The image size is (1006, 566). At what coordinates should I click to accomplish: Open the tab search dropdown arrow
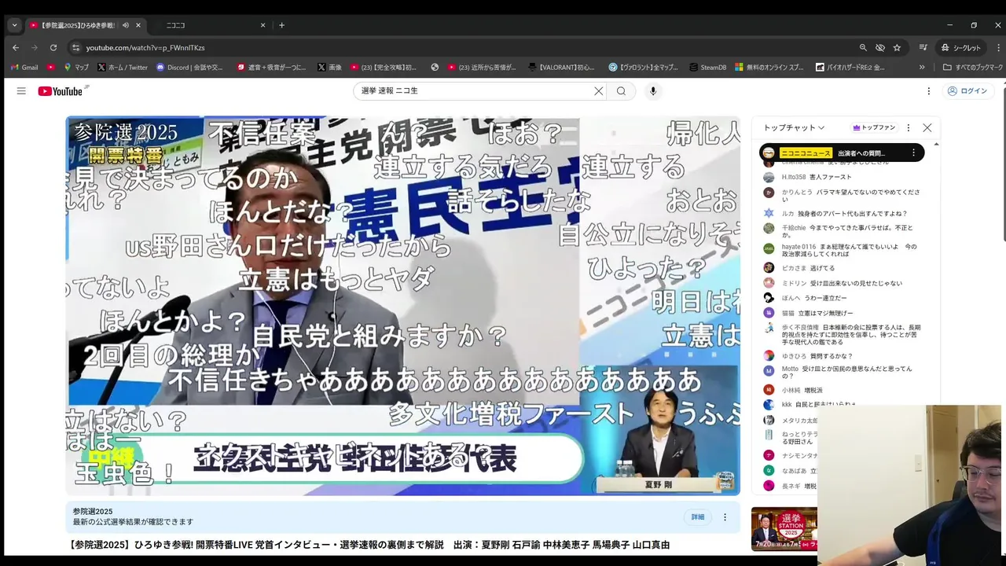click(14, 25)
